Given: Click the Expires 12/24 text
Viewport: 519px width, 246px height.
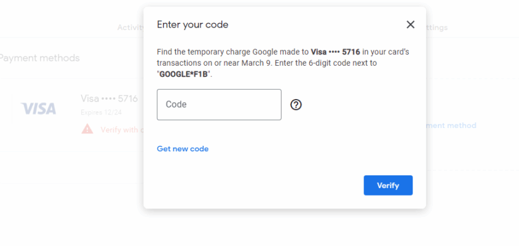Looking at the screenshot, I should click(x=101, y=113).
